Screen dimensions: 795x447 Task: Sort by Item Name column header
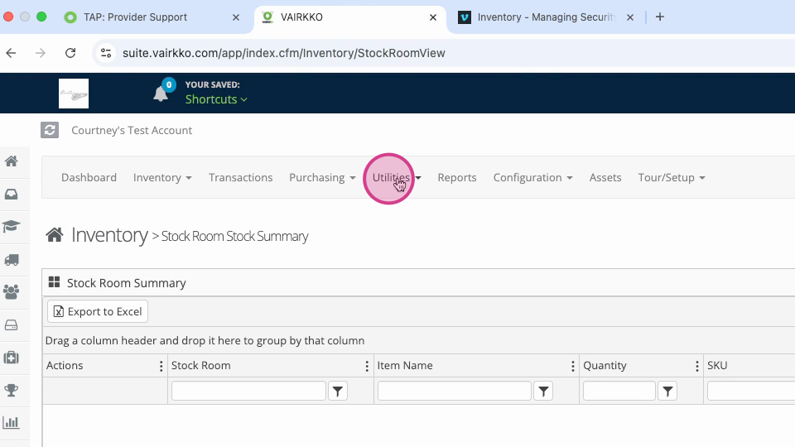pyautogui.click(x=405, y=366)
